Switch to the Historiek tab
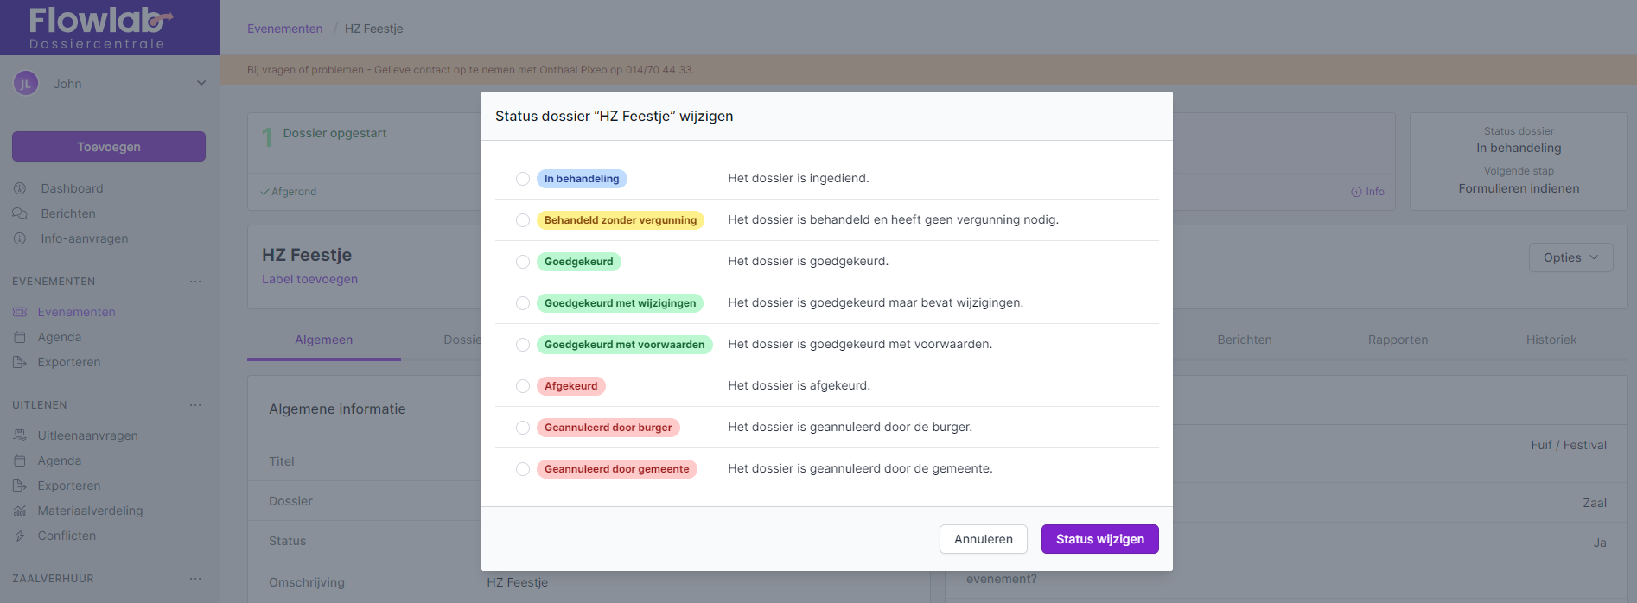The width and height of the screenshot is (1637, 603). pyautogui.click(x=1551, y=340)
